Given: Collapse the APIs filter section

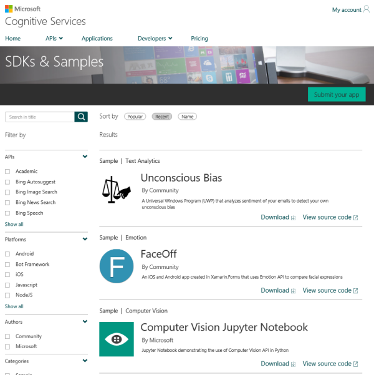Looking at the screenshot, I should (x=85, y=157).
